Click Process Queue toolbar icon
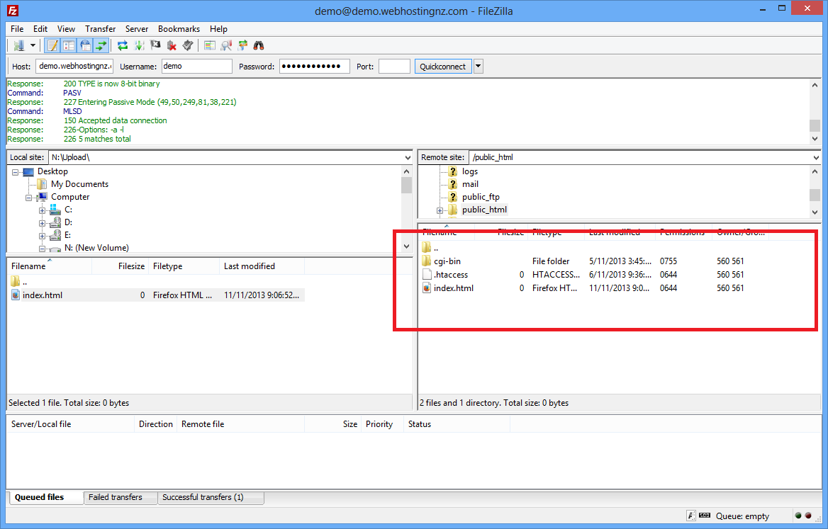Image resolution: width=828 pixels, height=529 pixels. (139, 46)
